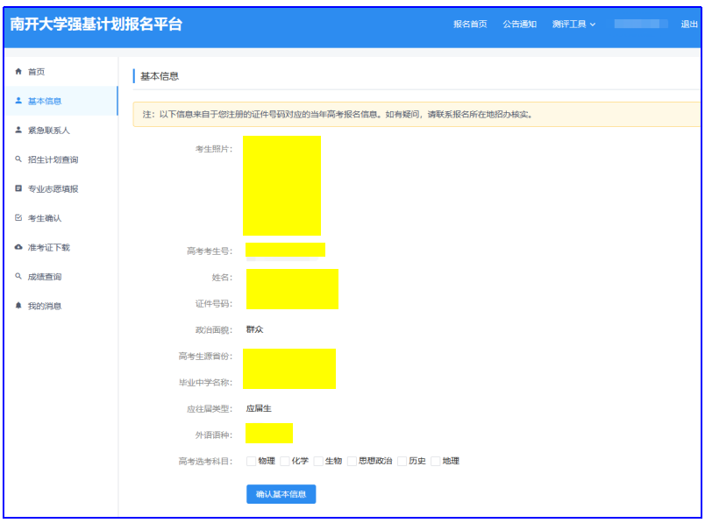Click the 确认基本信息 button
This screenshot has height=523, width=705.
[x=281, y=494]
